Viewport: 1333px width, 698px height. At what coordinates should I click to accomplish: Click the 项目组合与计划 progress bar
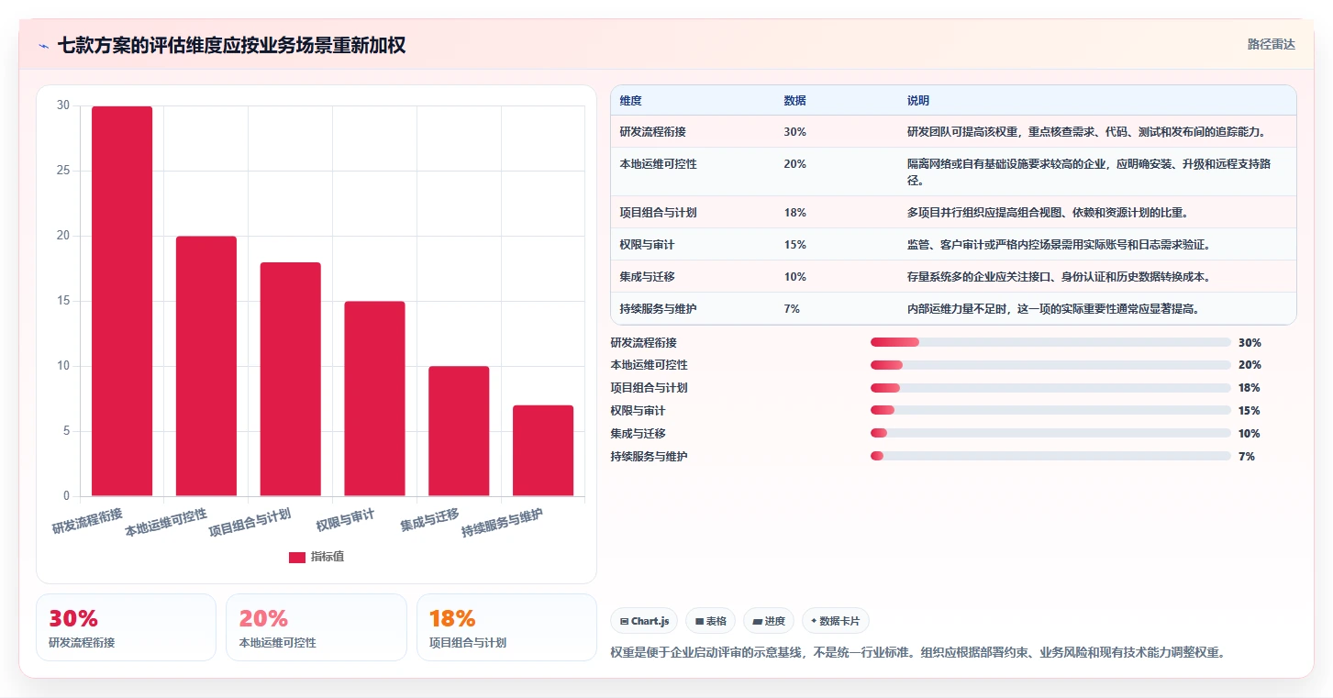[1050, 388]
